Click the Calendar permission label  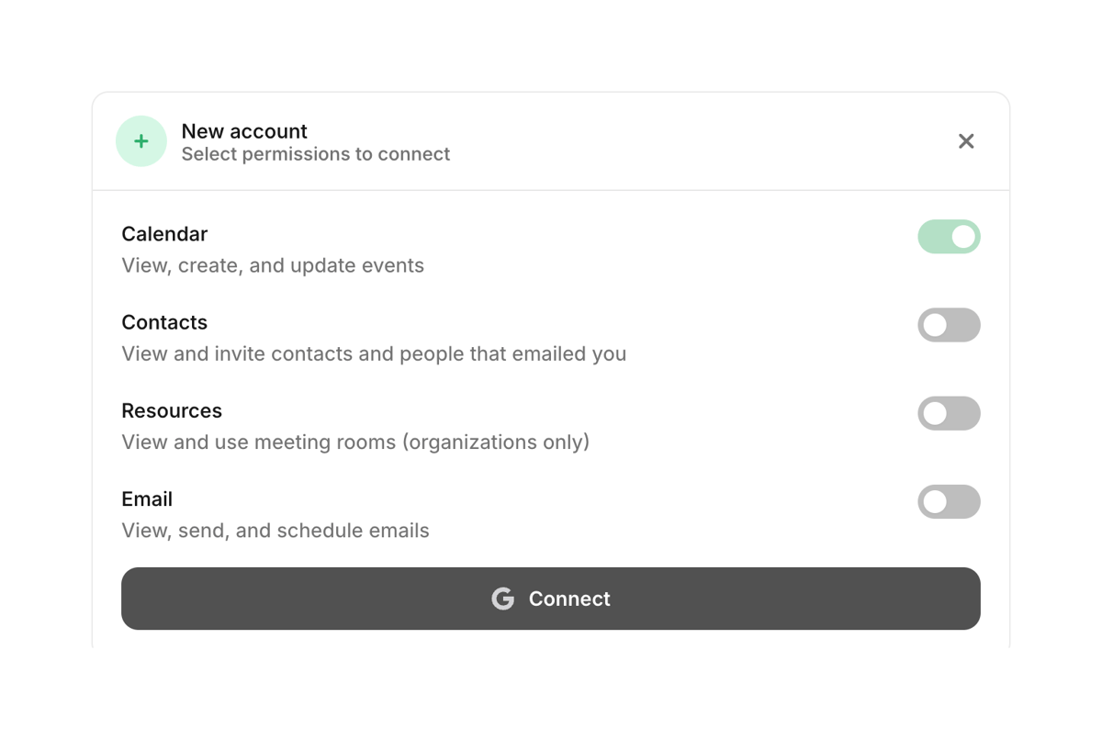164,234
